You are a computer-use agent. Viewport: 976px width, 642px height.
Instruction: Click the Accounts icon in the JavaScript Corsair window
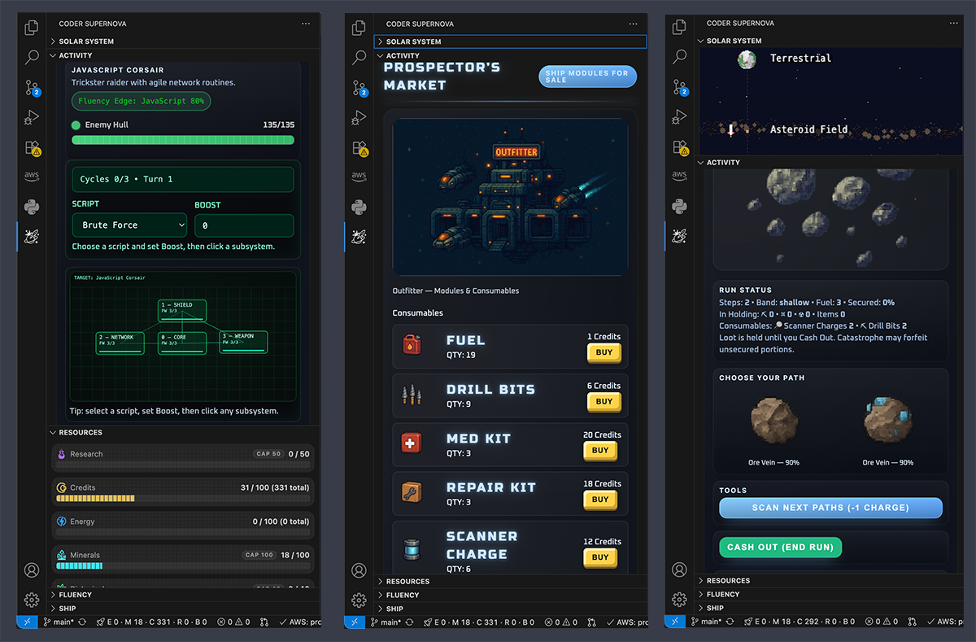(32, 570)
